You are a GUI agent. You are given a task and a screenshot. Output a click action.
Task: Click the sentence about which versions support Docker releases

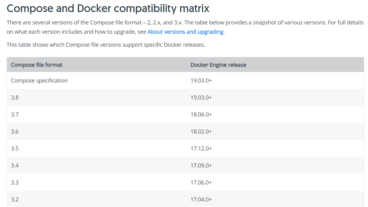coord(106,45)
